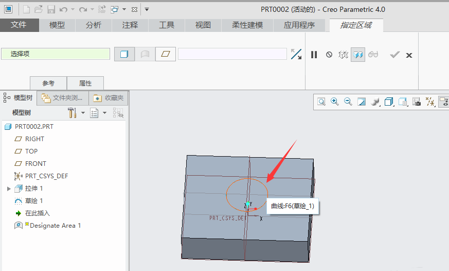Image resolution: width=449 pixels, height=271 pixels.
Task: Click the glasses preview icon
Action: click(373, 55)
